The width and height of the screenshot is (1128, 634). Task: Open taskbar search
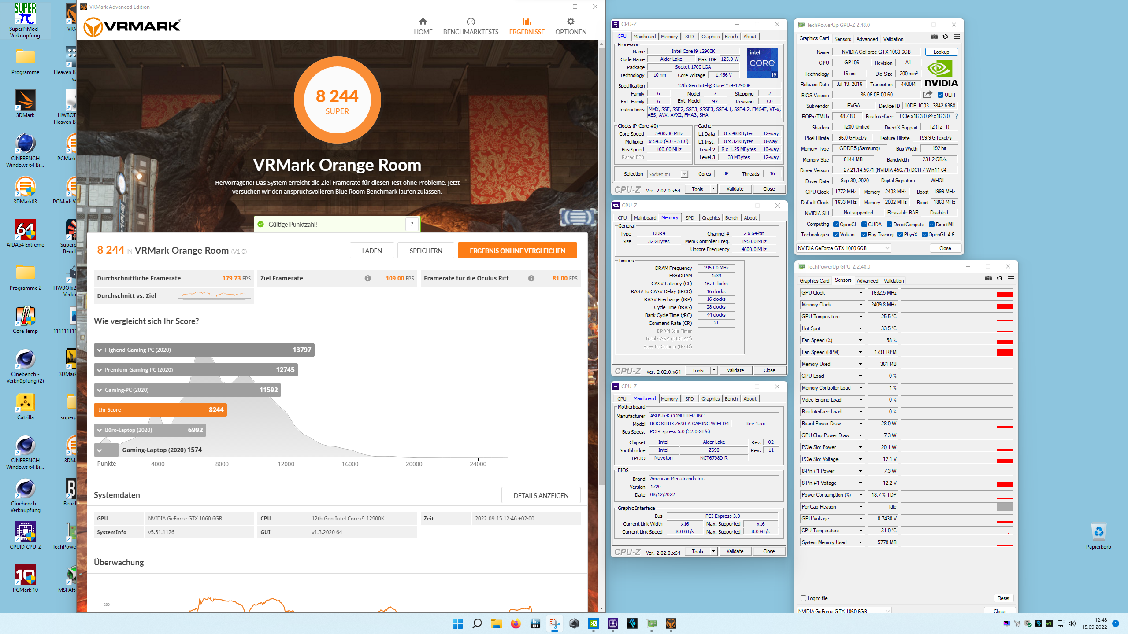tap(477, 623)
